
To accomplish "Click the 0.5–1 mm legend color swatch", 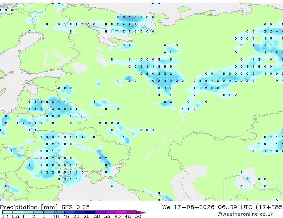I will coord(18,212).
